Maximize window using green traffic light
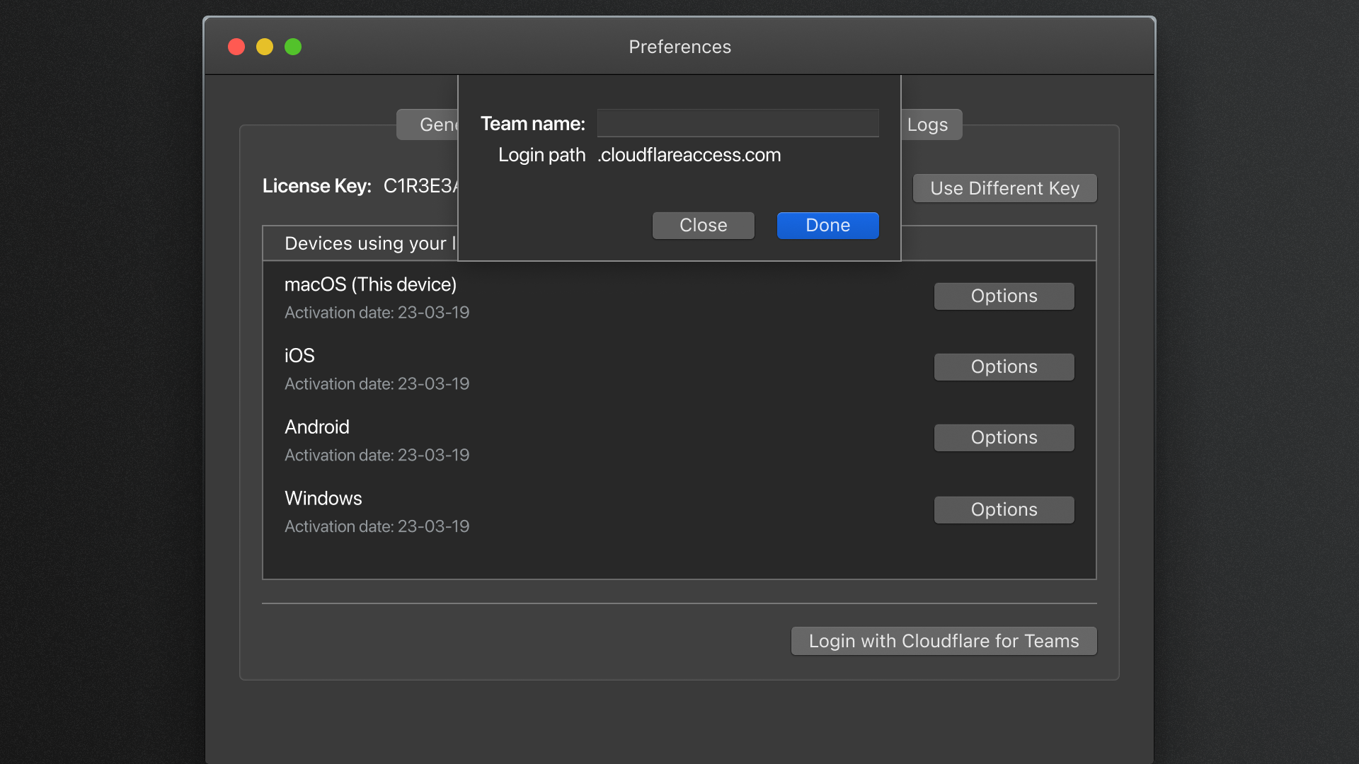Screen dimensions: 1359x764 pos(293,47)
